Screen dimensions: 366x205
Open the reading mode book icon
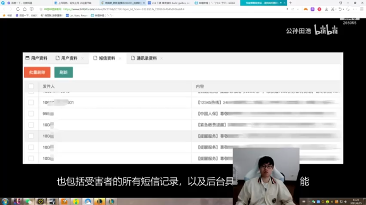click(31, 9)
